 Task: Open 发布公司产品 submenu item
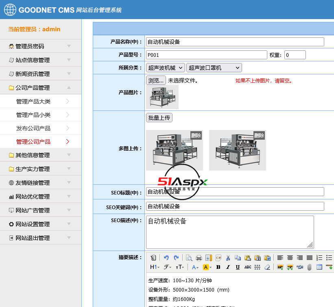click(x=41, y=128)
